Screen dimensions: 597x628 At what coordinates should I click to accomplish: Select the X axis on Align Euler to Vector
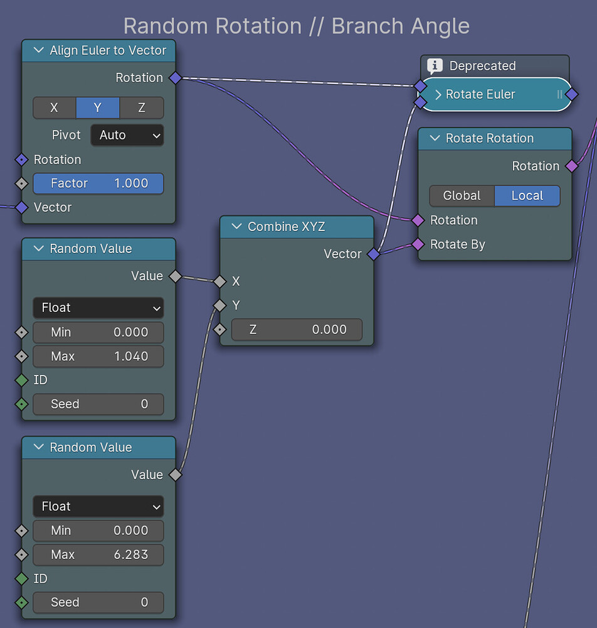pyautogui.click(x=54, y=107)
